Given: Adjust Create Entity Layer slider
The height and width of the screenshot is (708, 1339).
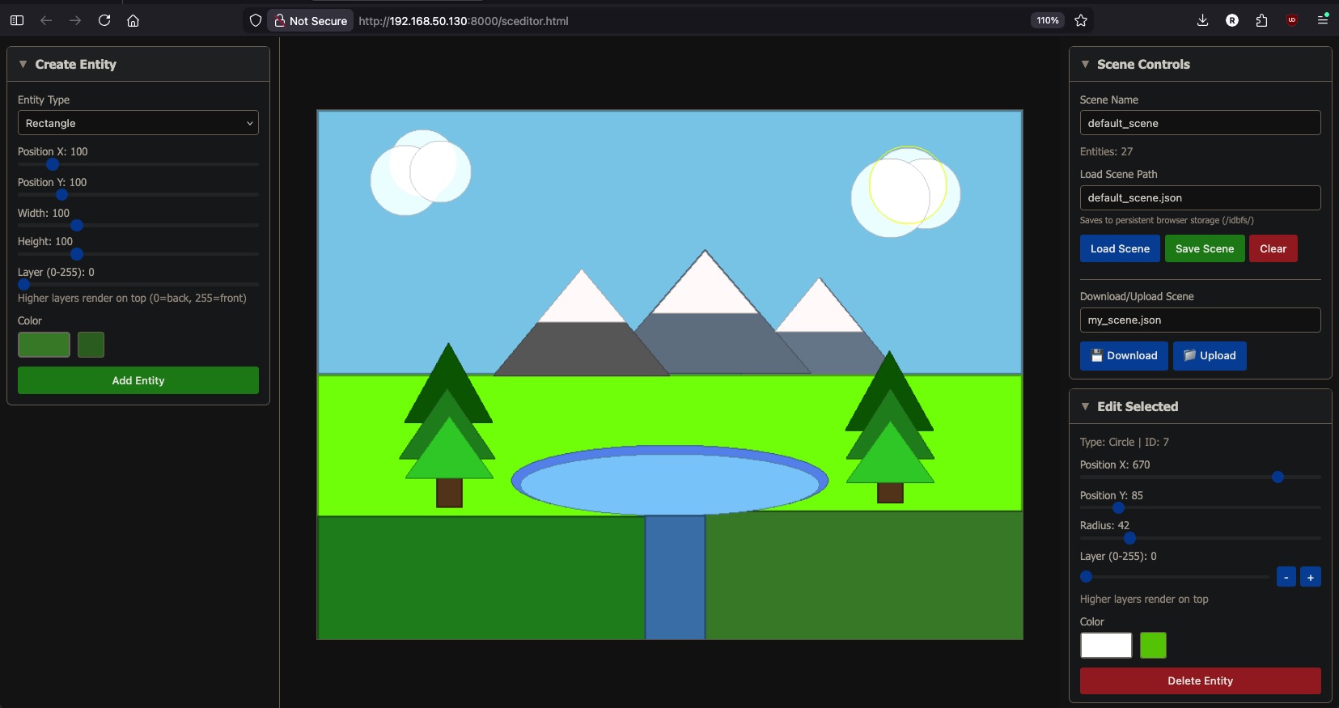Looking at the screenshot, I should coord(138,285).
